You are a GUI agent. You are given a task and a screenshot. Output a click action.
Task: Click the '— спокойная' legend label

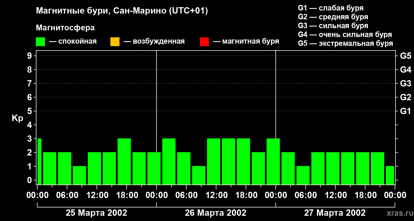tap(73, 41)
